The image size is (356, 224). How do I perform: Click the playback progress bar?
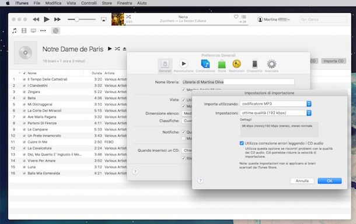(x=187, y=25)
